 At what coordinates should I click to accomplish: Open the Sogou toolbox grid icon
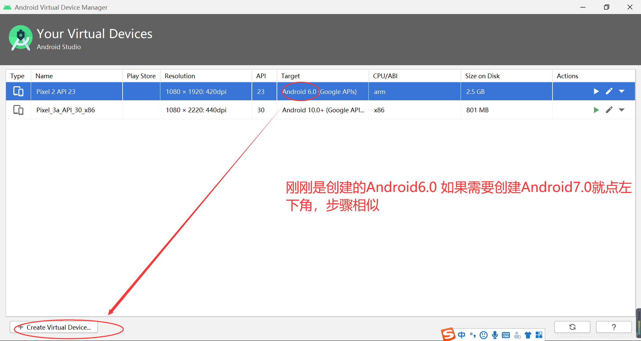coord(539,335)
